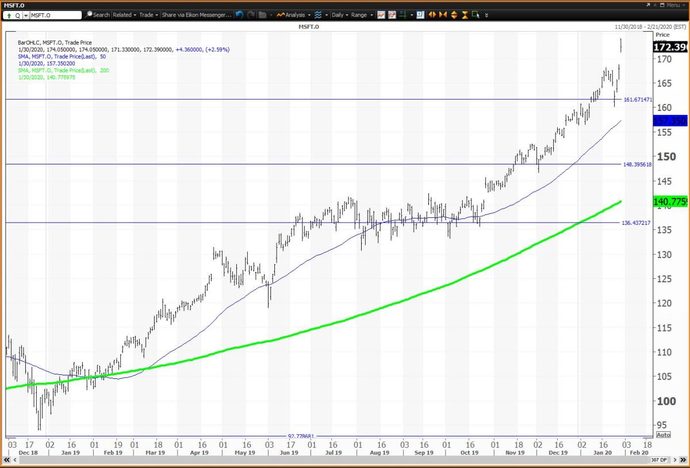This screenshot has width=690, height=468.
Task: Open the Trade menu
Action: click(x=148, y=15)
